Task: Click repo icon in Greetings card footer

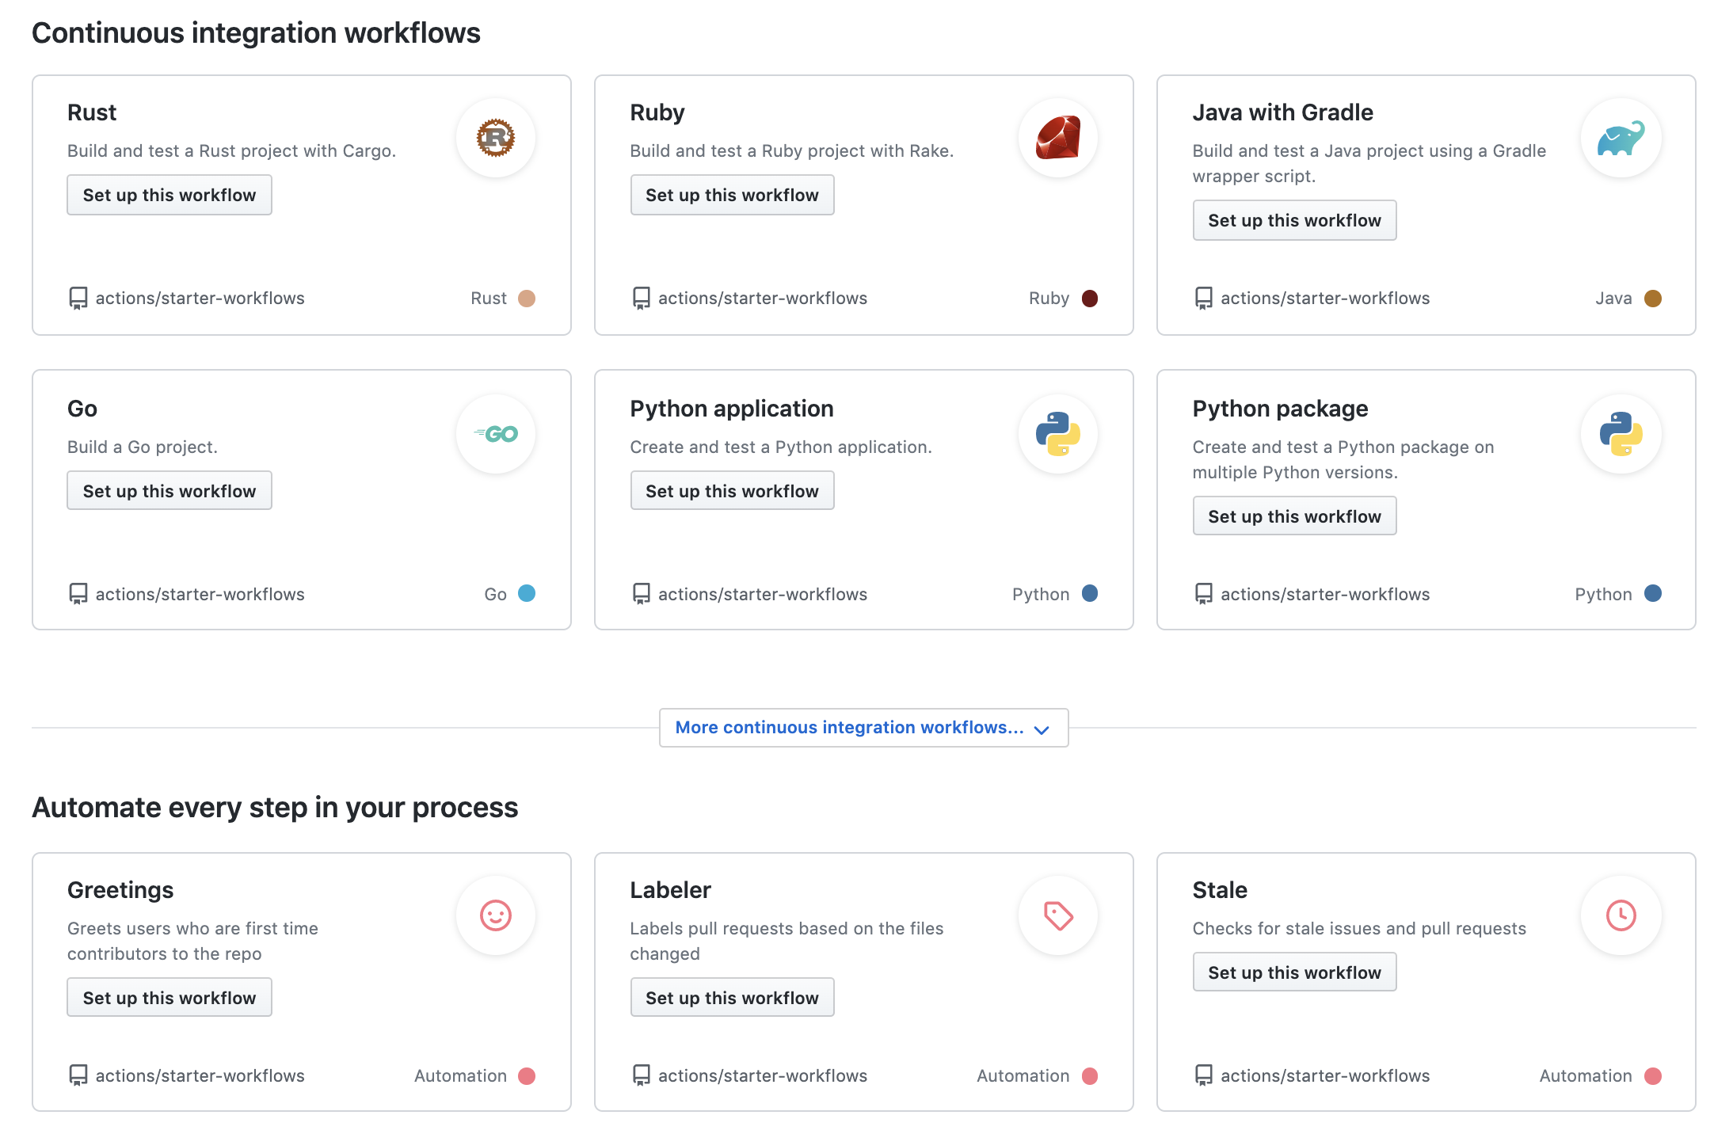Action: pyautogui.click(x=78, y=1075)
